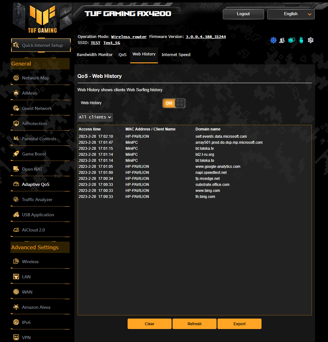Viewport: 328px width, 342px height.
Task: Click the Adaptive QoS gauge icon
Action: coord(16,184)
